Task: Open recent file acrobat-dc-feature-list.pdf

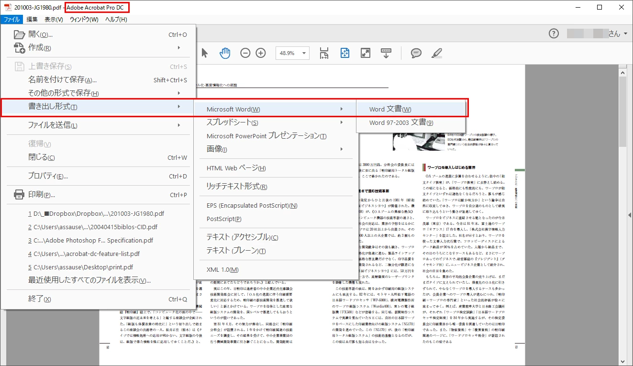Action: pyautogui.click(x=98, y=254)
